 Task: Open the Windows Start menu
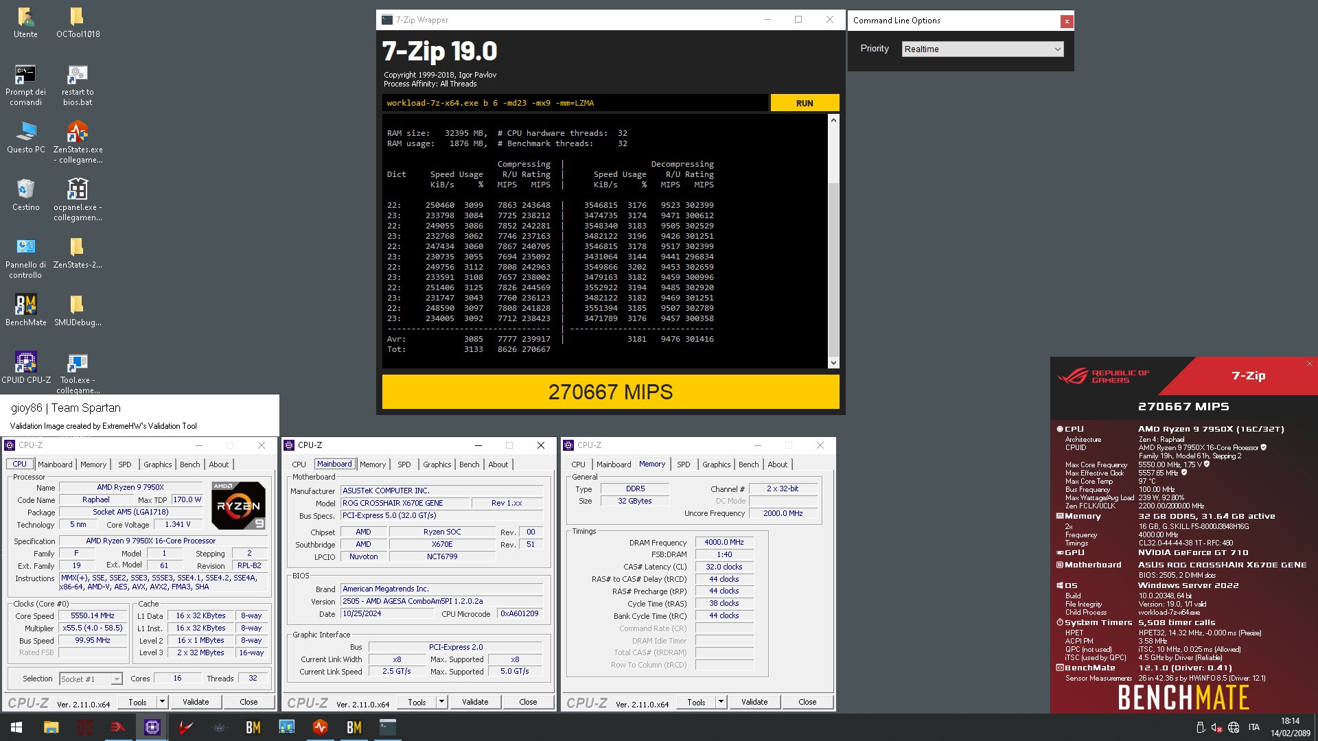16,727
